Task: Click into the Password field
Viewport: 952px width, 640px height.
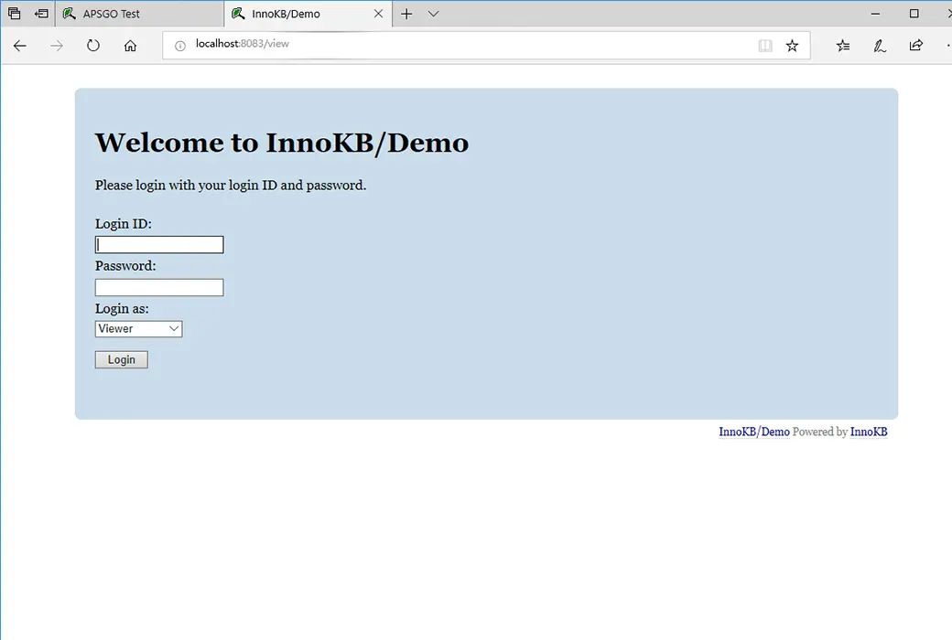Action: pyautogui.click(x=159, y=288)
